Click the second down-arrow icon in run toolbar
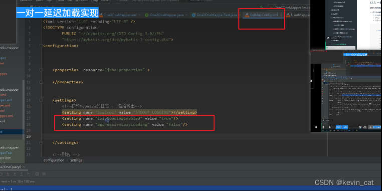Viewport: 382px width, 191px height. [15, 174]
